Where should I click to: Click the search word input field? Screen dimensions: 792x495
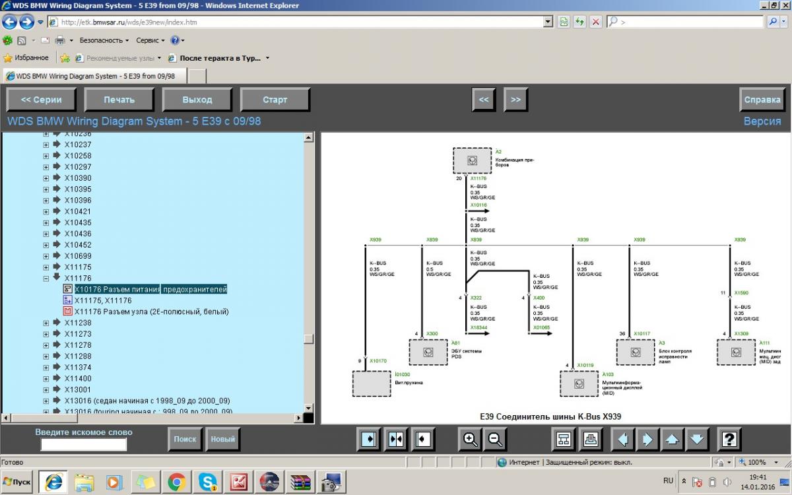pyautogui.click(x=84, y=444)
